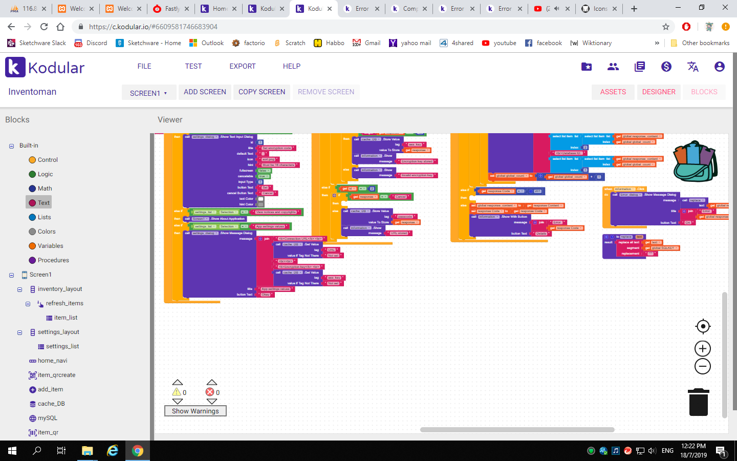Switch to the DESIGNER view
This screenshot has width=737, height=461.
point(659,92)
